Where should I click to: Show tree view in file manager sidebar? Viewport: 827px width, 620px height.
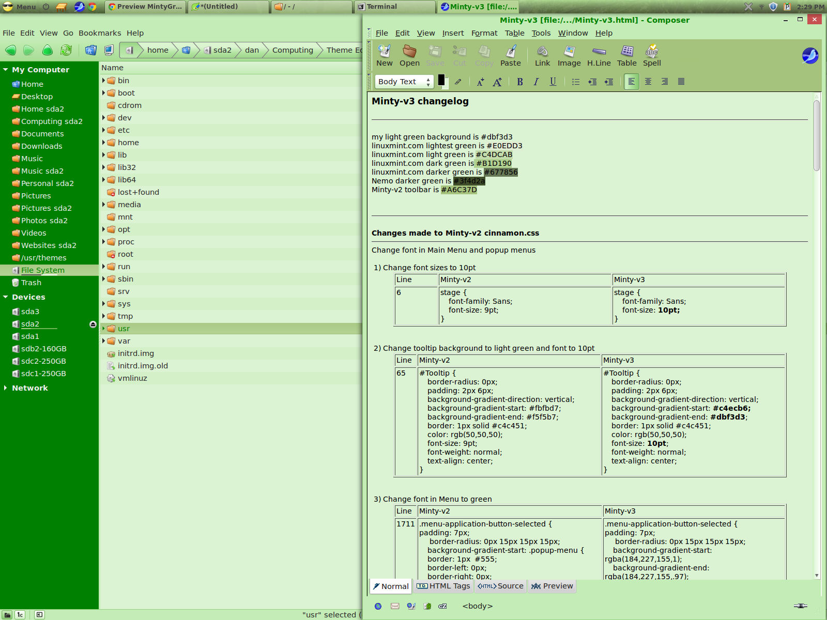(x=20, y=614)
